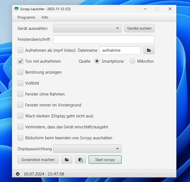Expand the Gerät auswählen dropdown
This screenshot has width=190, height=182.
coord(87,28)
